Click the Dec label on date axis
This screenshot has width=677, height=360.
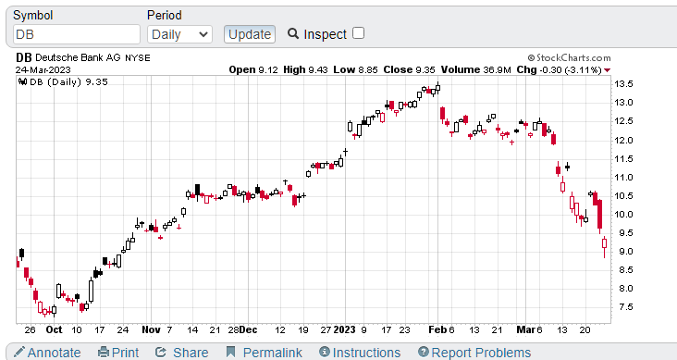pos(249,329)
